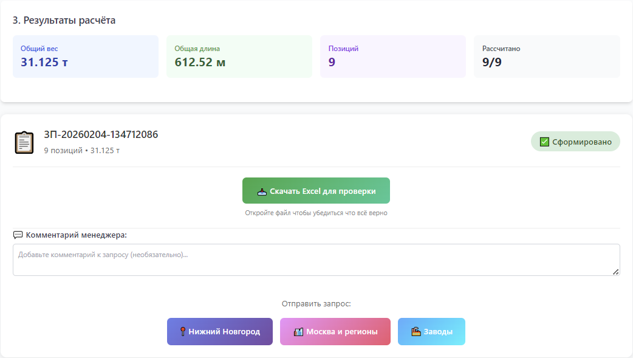
Task: Select the Рассчитано 9/9 card
Action: 547,57
